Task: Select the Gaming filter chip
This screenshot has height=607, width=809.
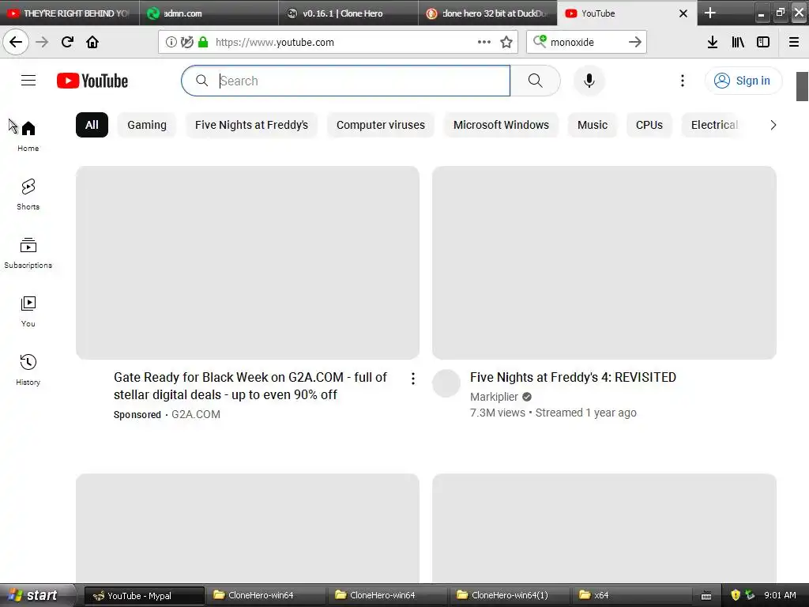Action: click(147, 125)
